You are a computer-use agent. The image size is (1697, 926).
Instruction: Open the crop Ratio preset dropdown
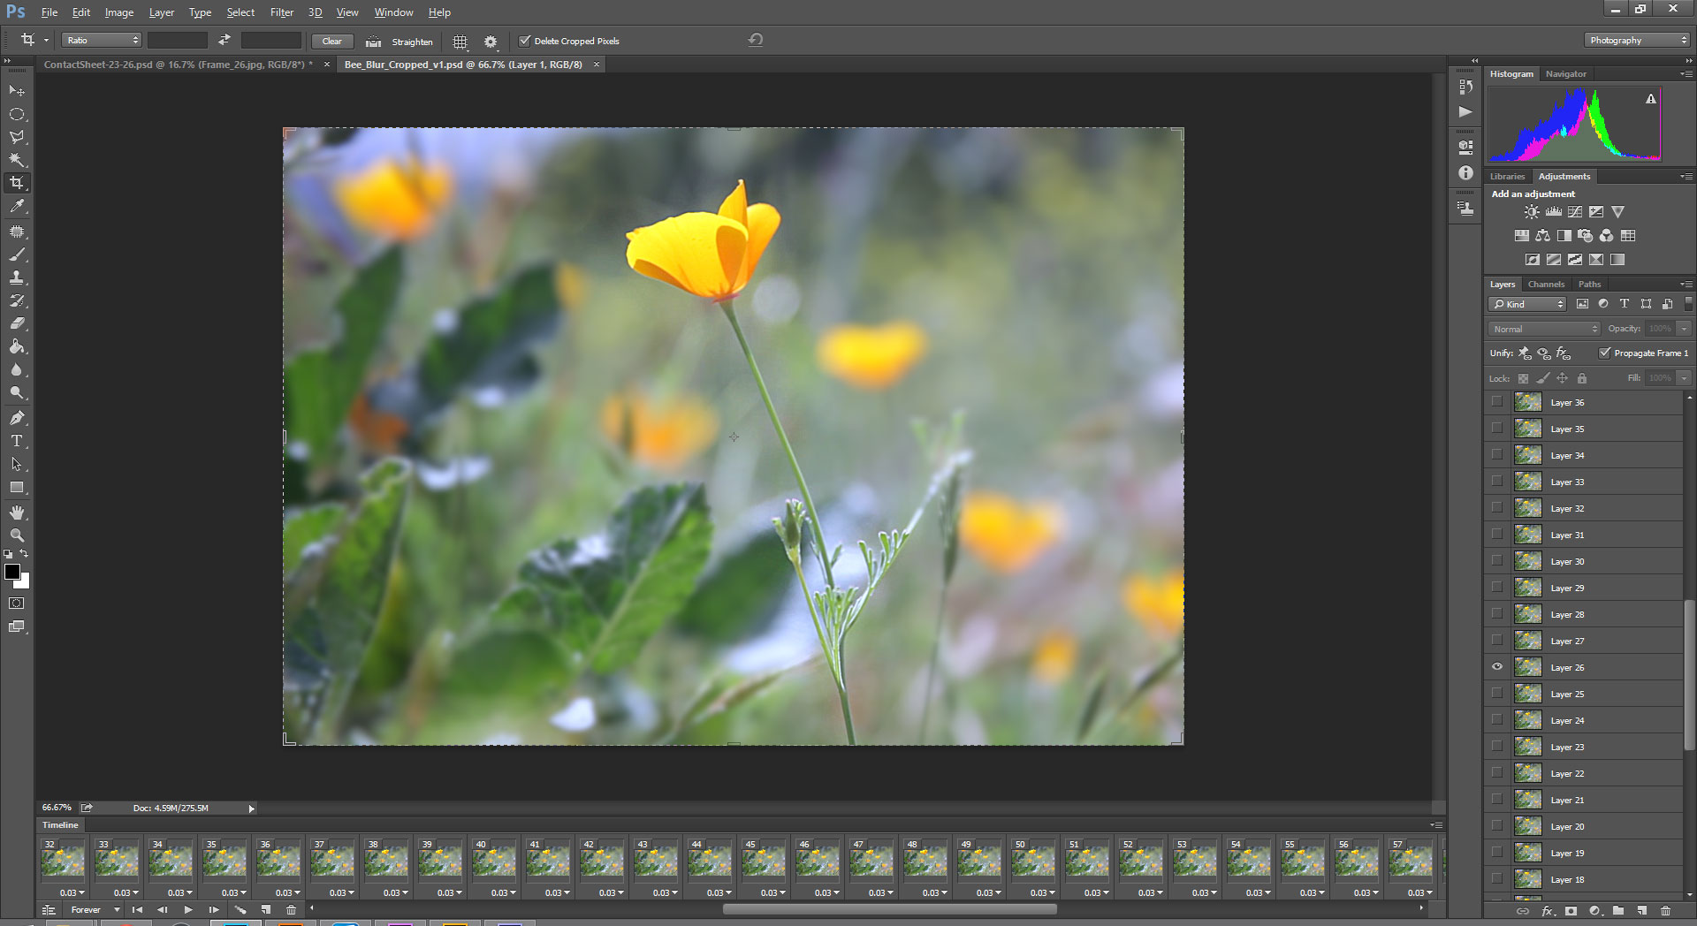(x=102, y=41)
